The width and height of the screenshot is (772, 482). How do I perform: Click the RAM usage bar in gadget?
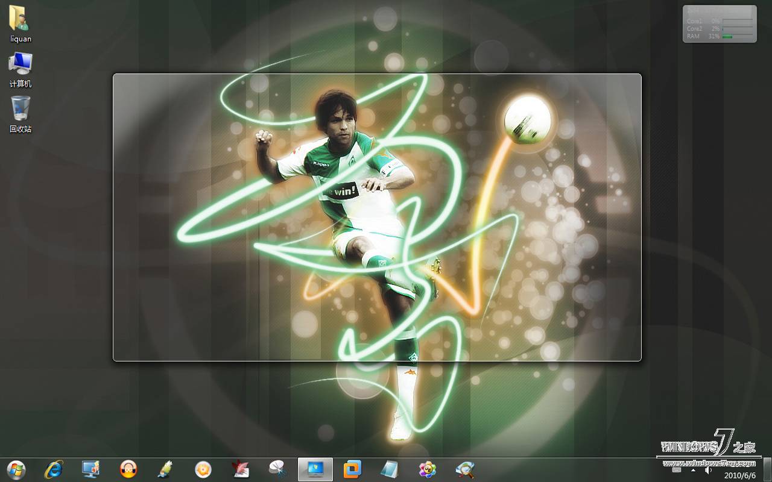point(738,36)
